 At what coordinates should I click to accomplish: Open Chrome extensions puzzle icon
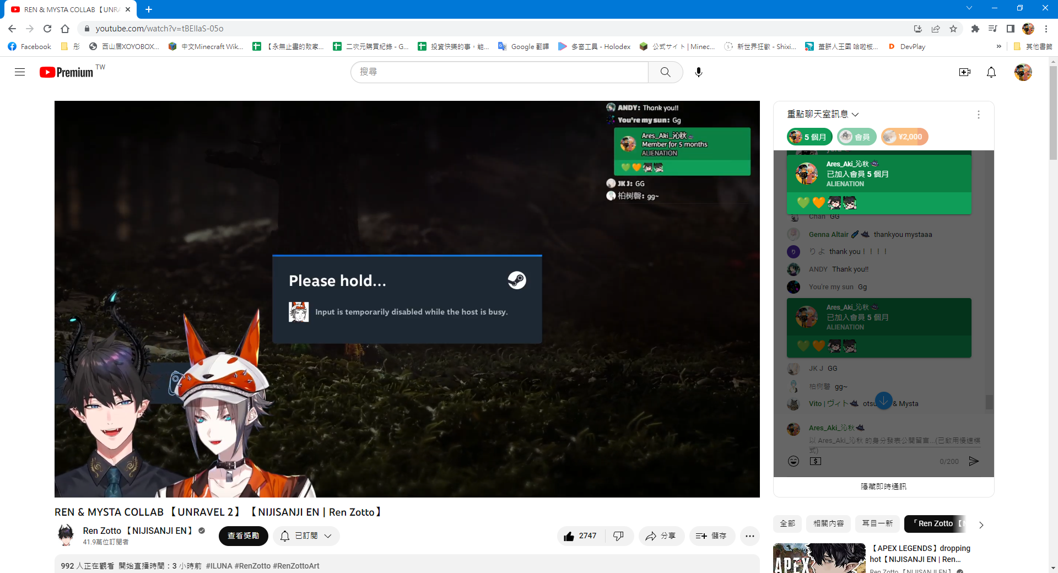pyautogui.click(x=975, y=29)
